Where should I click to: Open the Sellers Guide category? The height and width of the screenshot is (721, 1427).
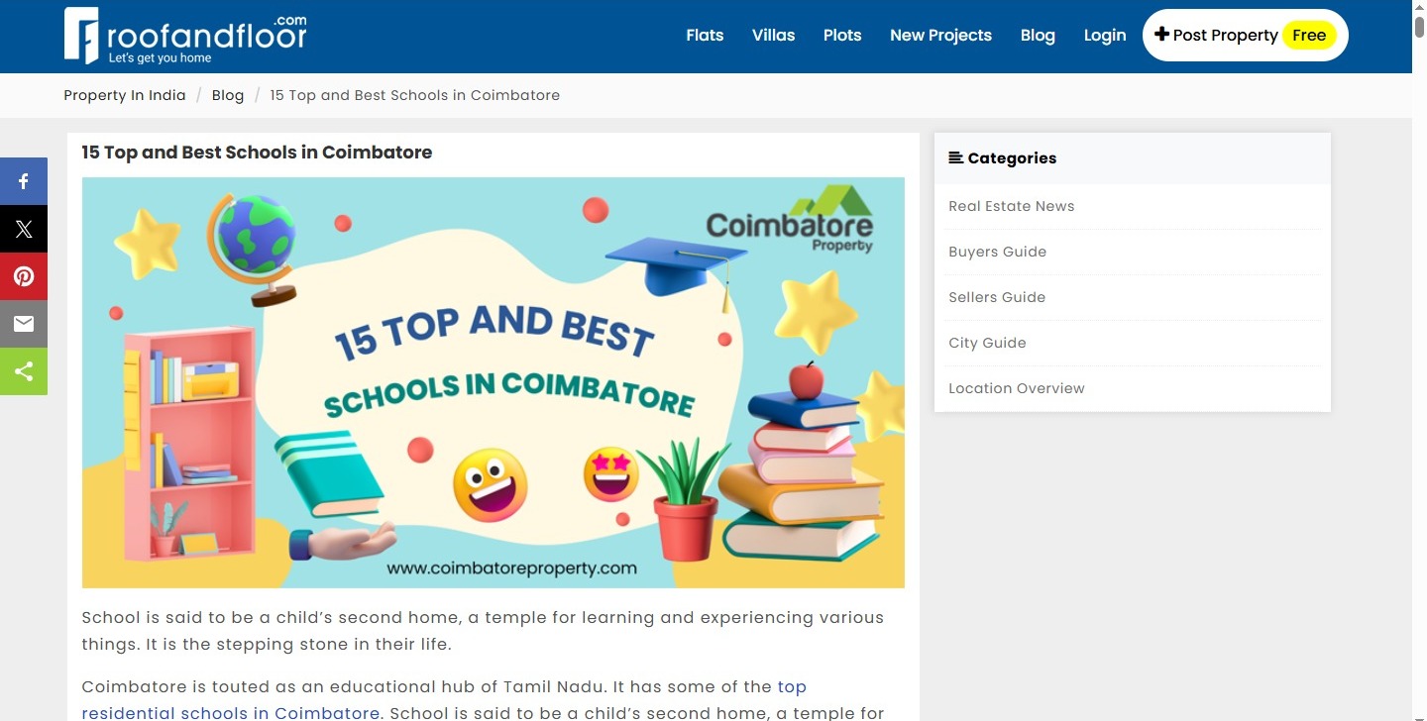click(997, 297)
